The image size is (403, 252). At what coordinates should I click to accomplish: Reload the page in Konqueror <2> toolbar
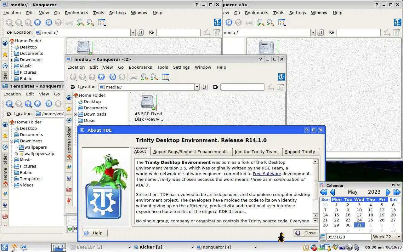[x=113, y=77]
